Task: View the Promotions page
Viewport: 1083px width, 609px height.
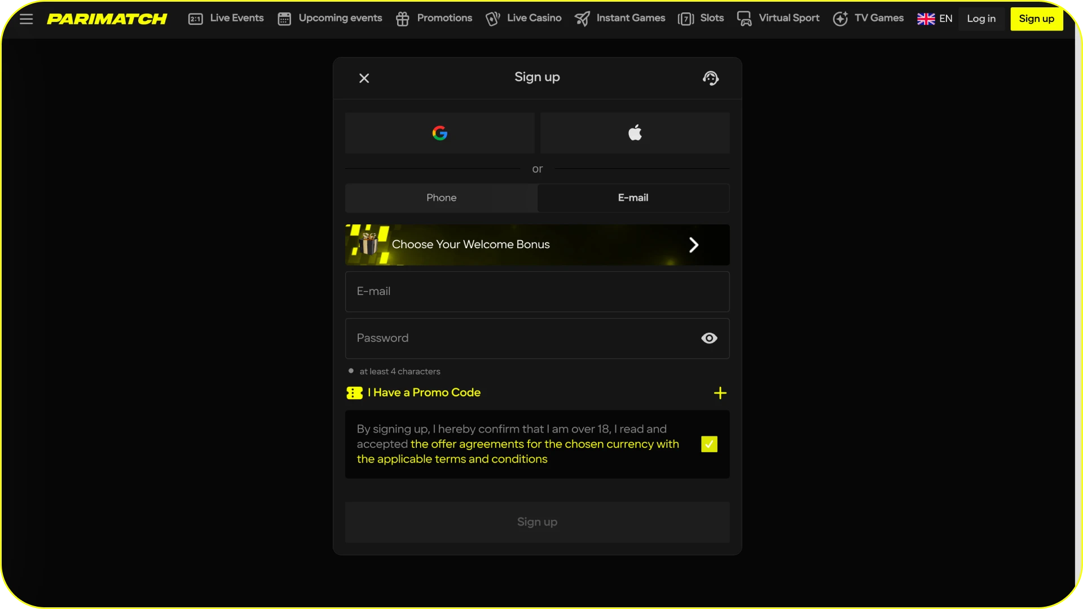Action: pos(434,19)
